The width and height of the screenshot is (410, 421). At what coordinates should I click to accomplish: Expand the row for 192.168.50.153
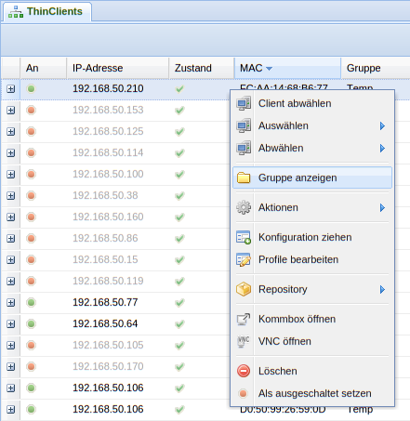[11, 111]
